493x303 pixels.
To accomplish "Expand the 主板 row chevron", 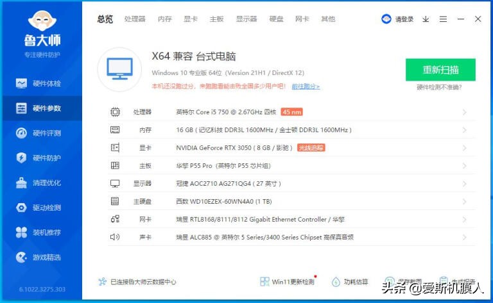I will pos(464,166).
